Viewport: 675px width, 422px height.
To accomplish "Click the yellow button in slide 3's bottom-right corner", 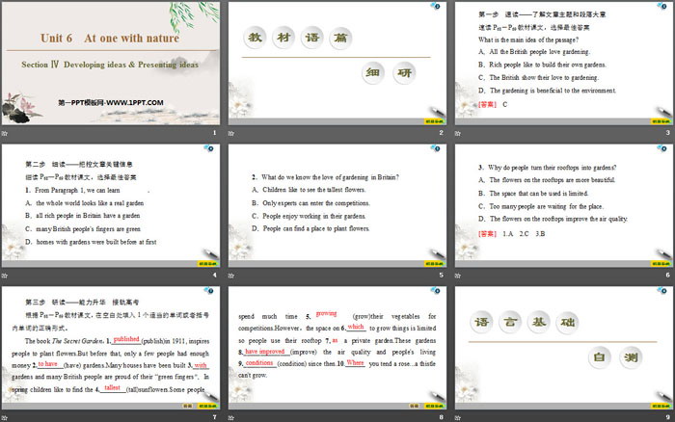I will (654, 120).
